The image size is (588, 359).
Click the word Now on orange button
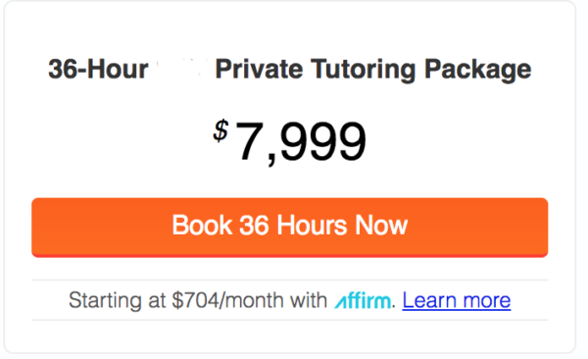pos(381,226)
